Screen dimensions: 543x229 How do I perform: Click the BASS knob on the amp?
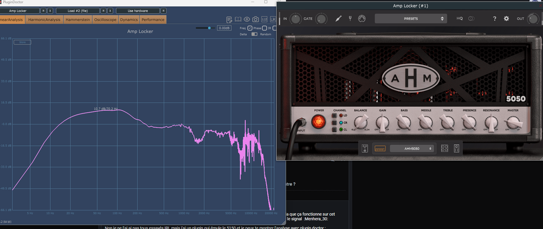404,122
